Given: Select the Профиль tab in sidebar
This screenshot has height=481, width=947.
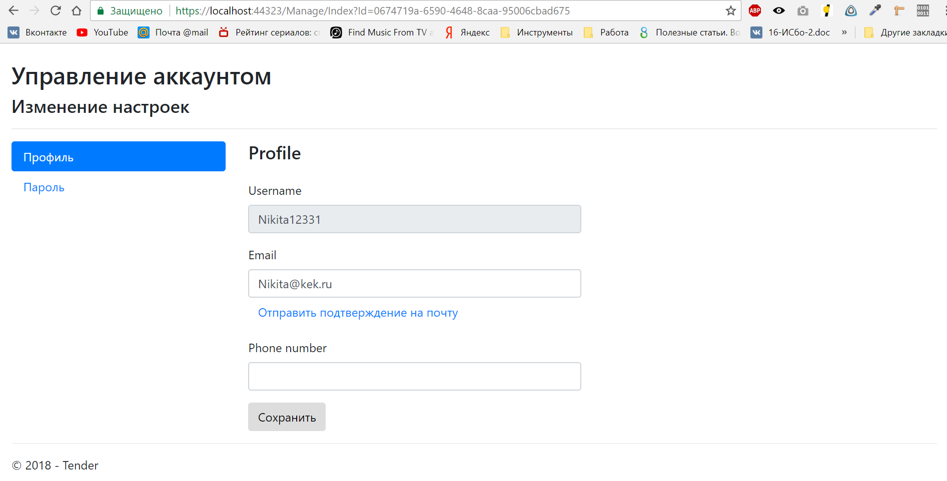Looking at the screenshot, I should [x=119, y=156].
